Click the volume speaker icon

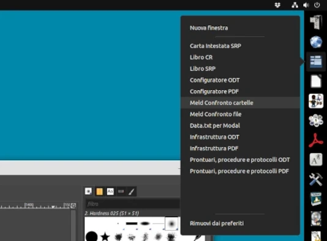[x=306, y=5]
